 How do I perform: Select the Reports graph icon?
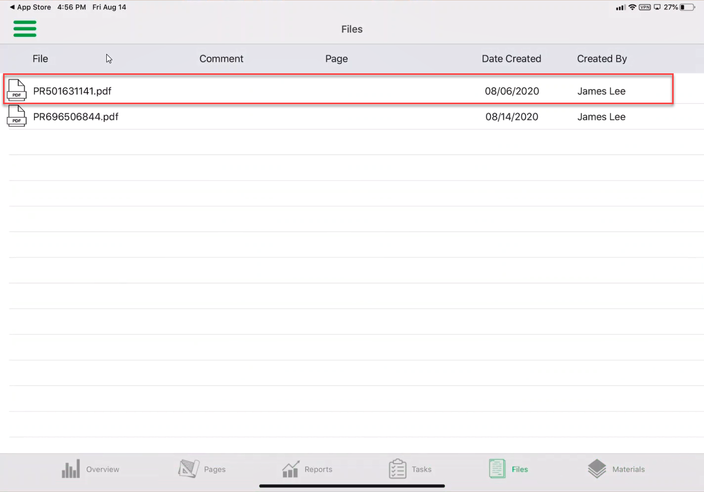291,469
